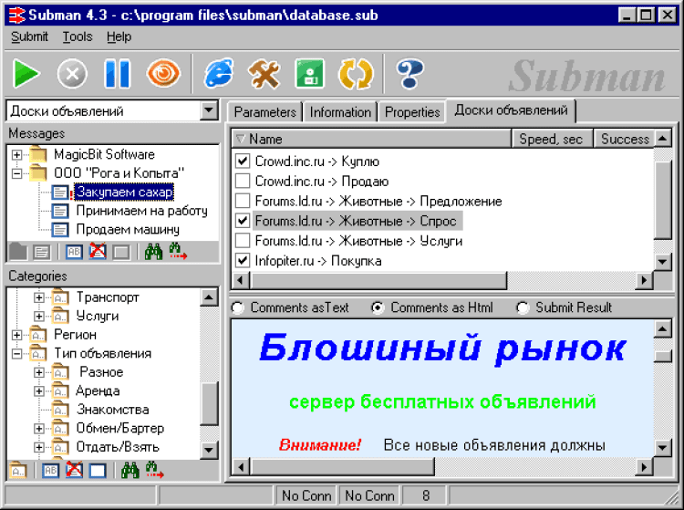Click the red X delete icon in Categories toolbar
The height and width of the screenshot is (510, 684).
point(74,470)
